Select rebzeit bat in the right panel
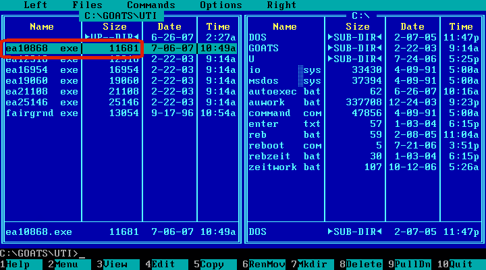 click(x=364, y=157)
